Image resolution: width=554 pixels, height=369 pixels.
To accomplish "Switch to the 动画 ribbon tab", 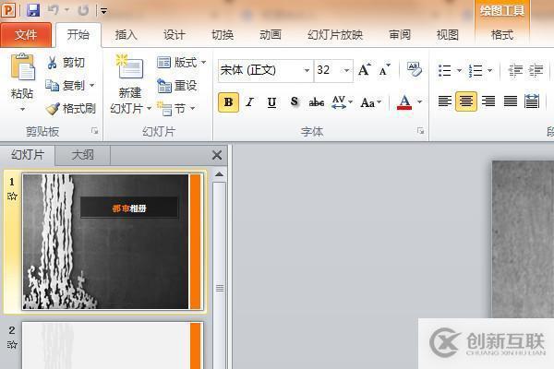I will [271, 35].
